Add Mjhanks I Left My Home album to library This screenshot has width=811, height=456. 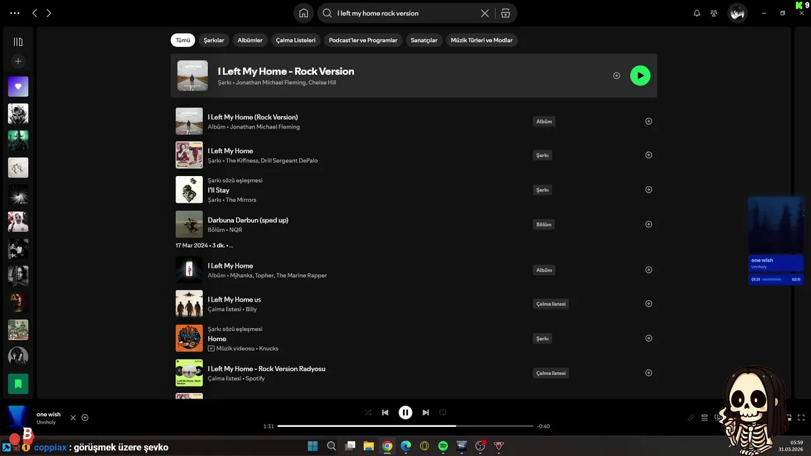tap(648, 270)
